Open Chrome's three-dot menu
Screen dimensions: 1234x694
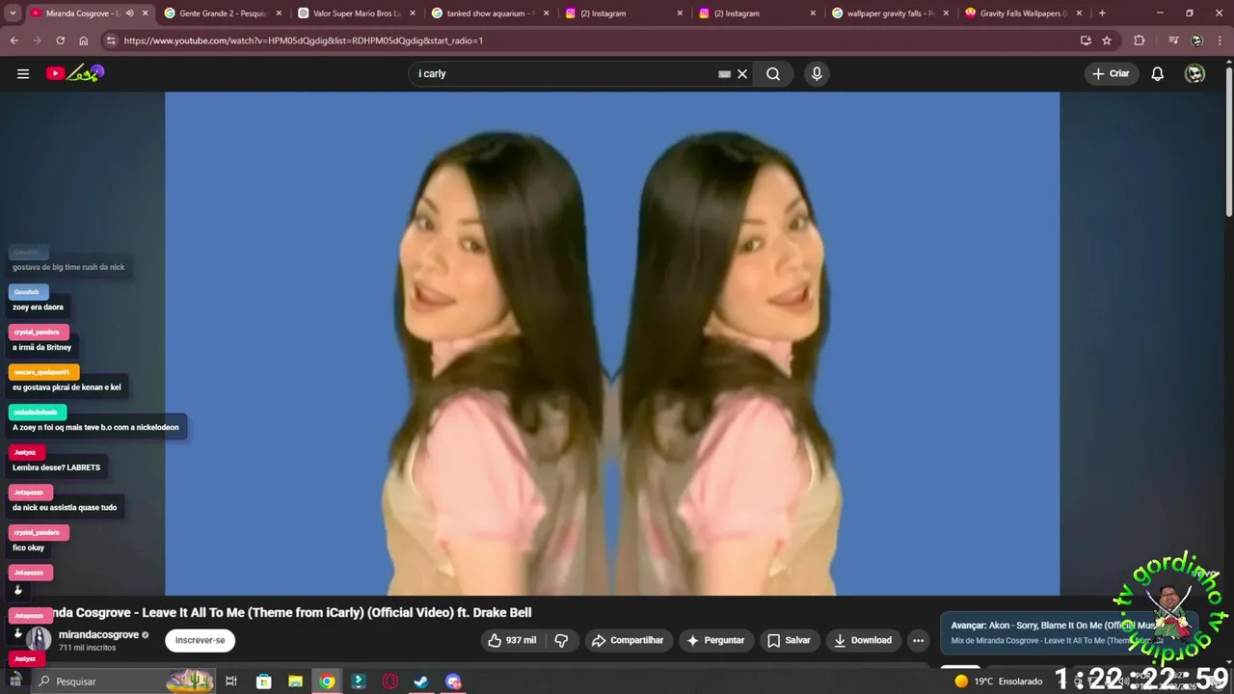point(1220,40)
